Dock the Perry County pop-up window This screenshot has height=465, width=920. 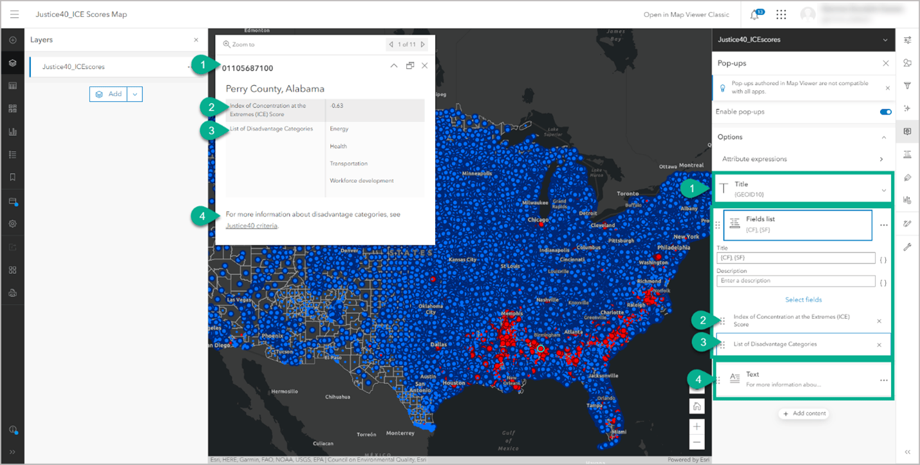point(410,65)
